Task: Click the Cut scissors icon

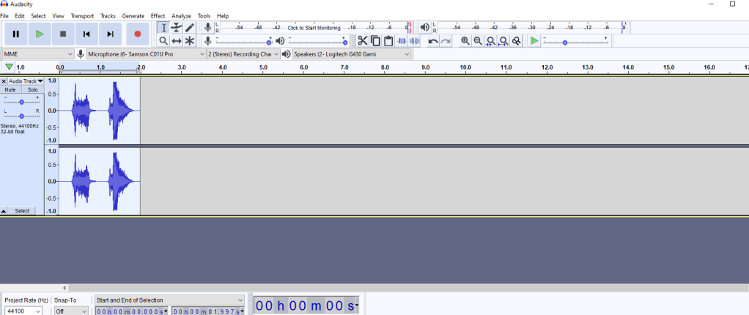Action: pos(362,41)
